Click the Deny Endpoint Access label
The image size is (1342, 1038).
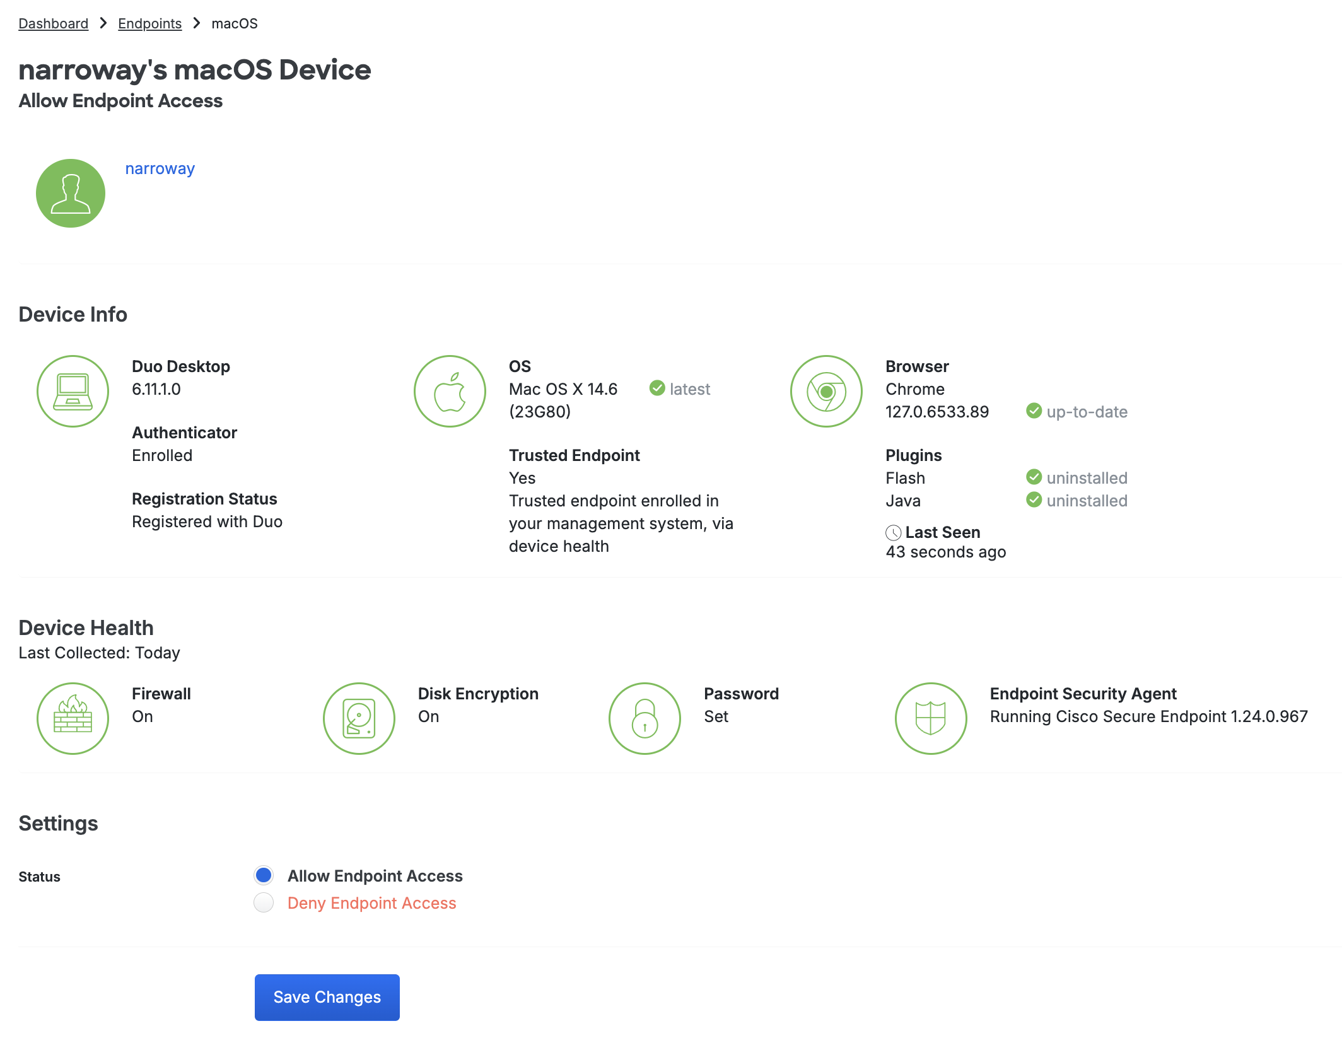pyautogui.click(x=371, y=903)
